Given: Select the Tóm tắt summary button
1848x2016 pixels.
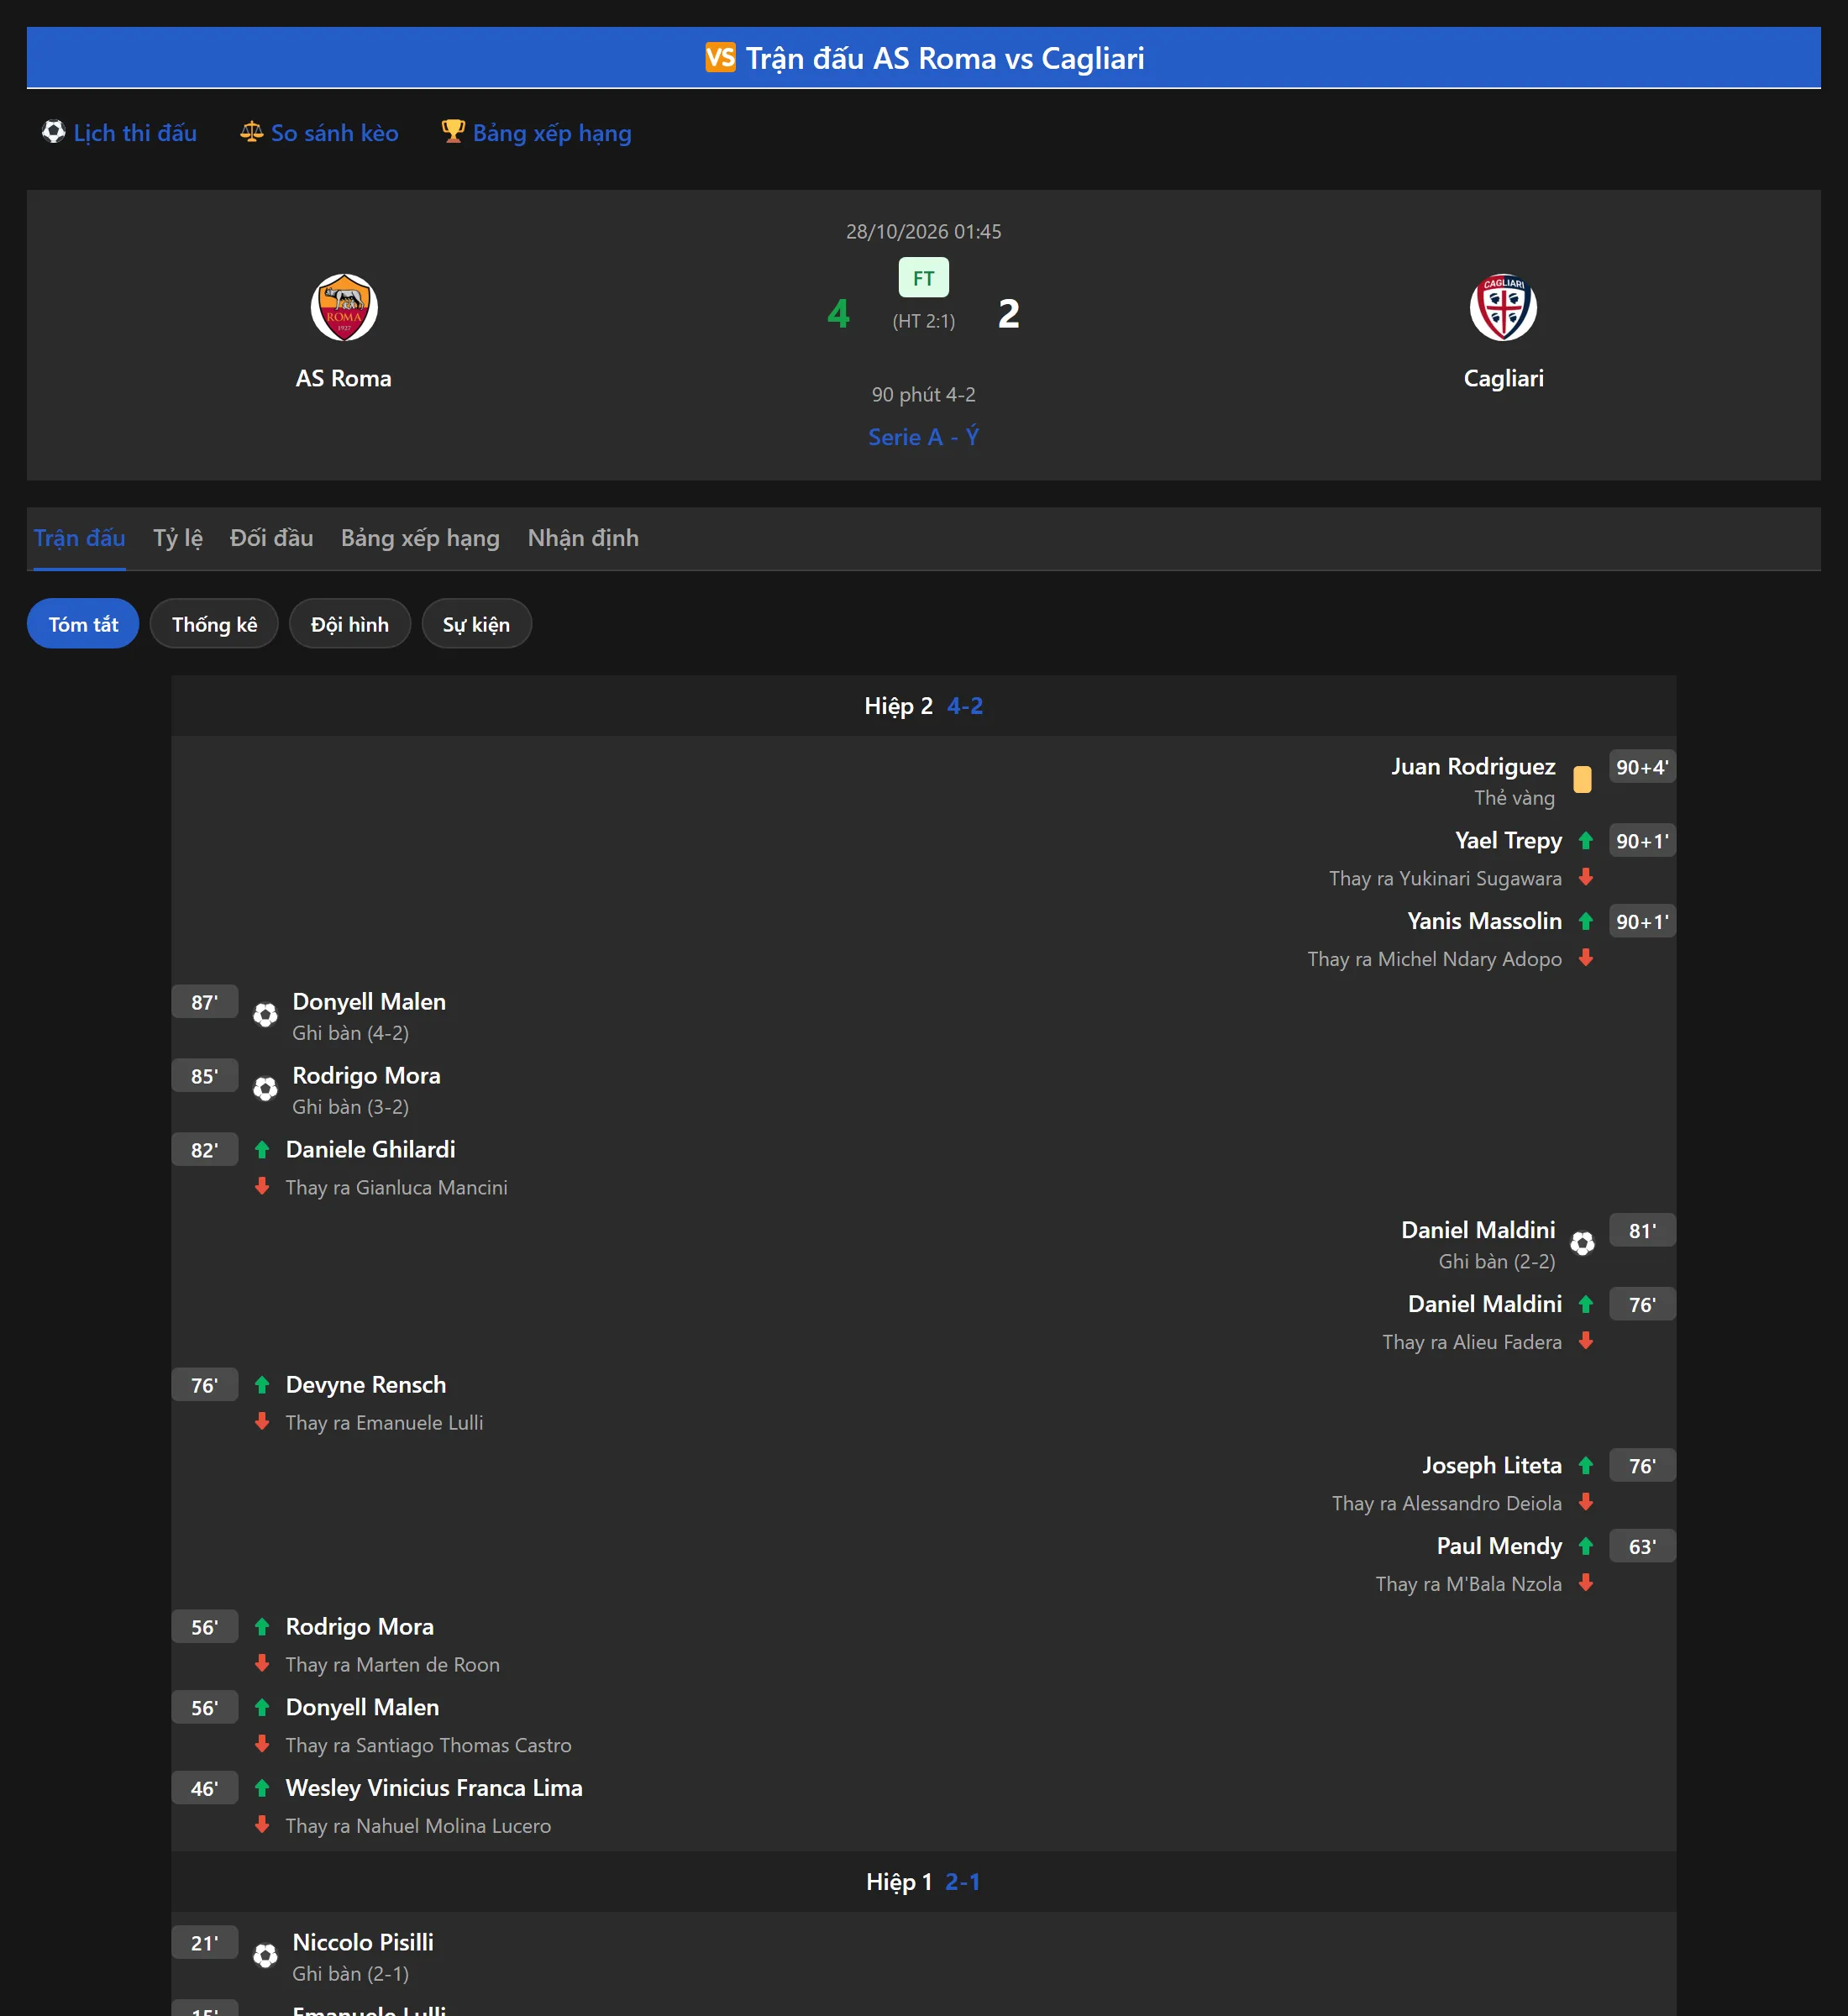Looking at the screenshot, I should click(83, 624).
